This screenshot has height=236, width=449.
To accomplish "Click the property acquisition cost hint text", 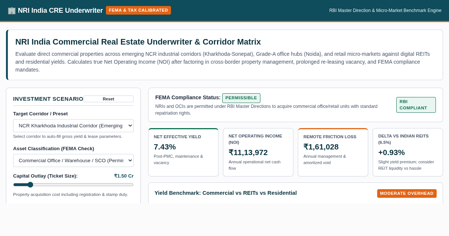I will click(70, 194).
